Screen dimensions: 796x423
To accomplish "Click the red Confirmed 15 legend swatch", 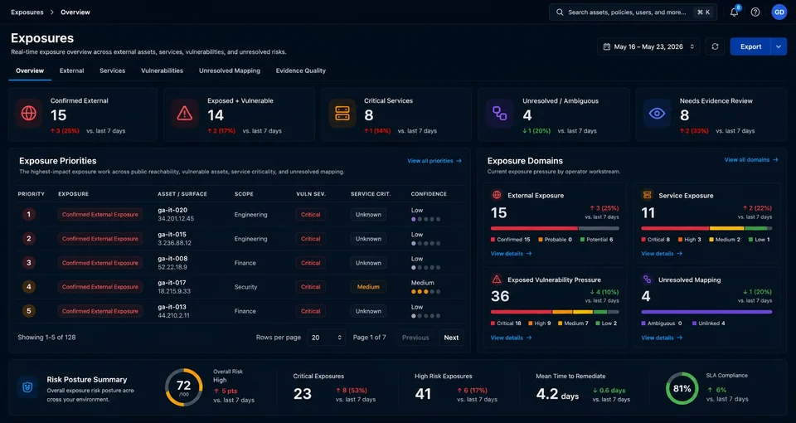I will 493,240.
